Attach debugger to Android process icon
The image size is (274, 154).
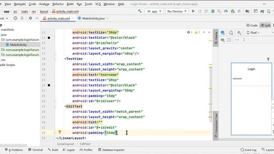[x=232, y=11]
